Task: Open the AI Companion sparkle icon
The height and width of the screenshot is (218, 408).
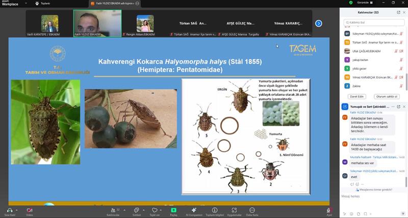Action: 193,209
